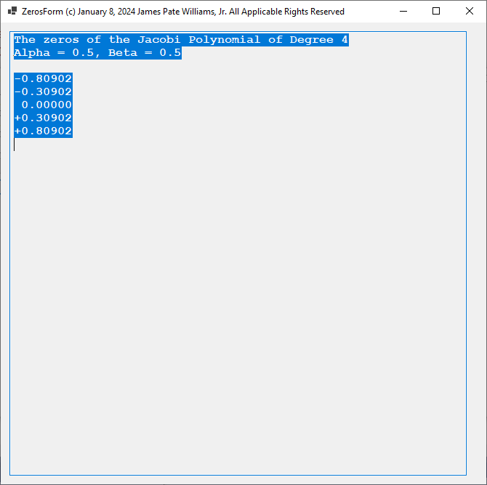Click the 0.5 value right after "Alpha ="
The width and height of the screenshot is (487, 485).
tap(83, 53)
